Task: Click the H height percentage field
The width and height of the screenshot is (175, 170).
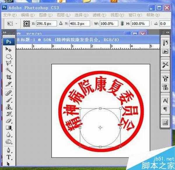Action: [140, 24]
